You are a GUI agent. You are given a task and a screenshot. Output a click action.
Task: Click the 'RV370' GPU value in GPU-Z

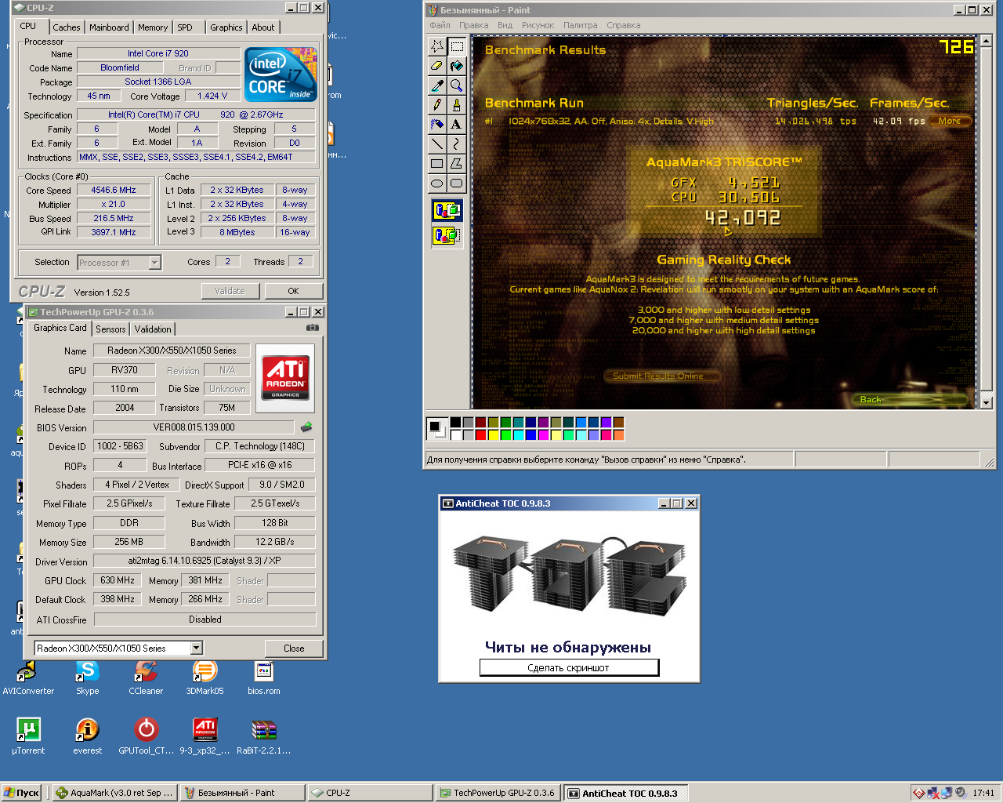(x=124, y=370)
